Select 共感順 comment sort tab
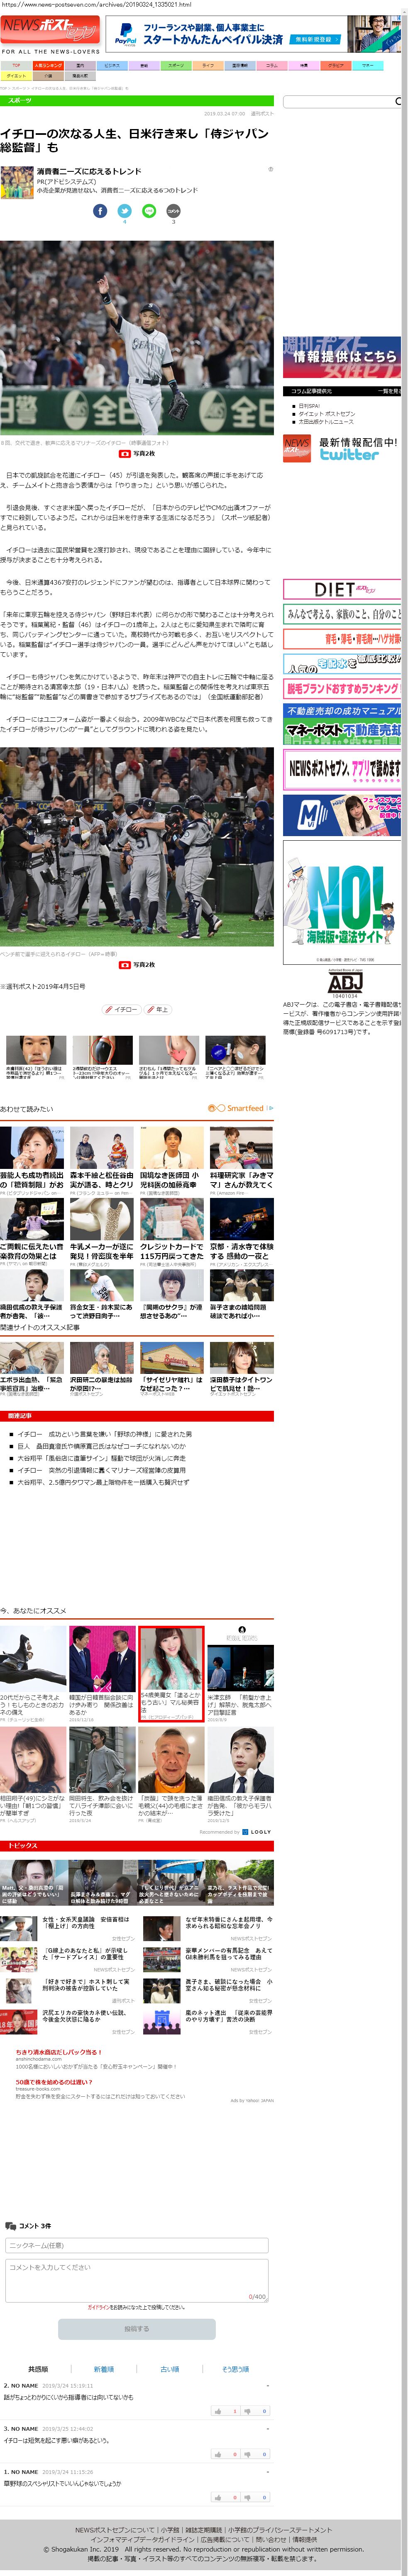The height and width of the screenshot is (2576, 408). (x=38, y=2368)
